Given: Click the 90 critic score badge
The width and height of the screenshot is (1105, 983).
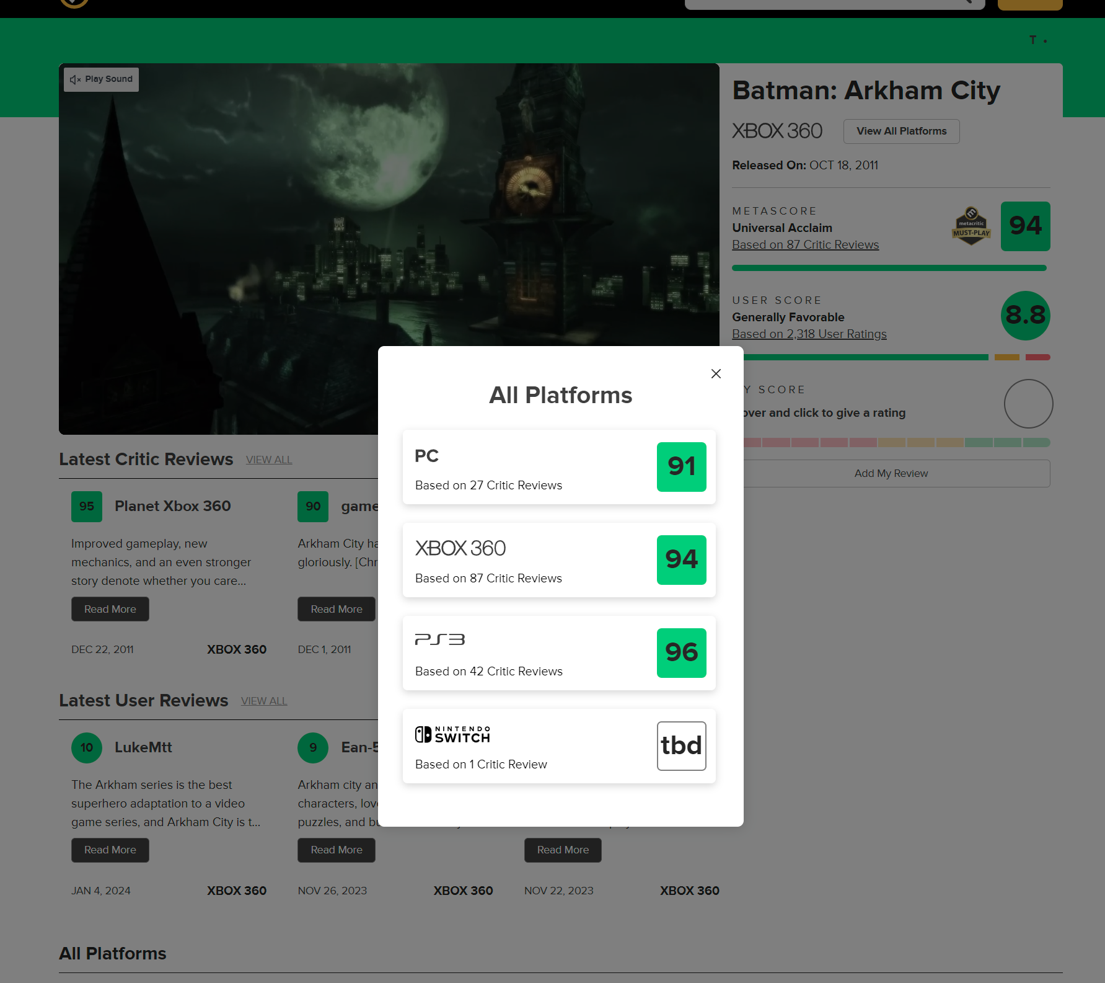Looking at the screenshot, I should pos(313,507).
